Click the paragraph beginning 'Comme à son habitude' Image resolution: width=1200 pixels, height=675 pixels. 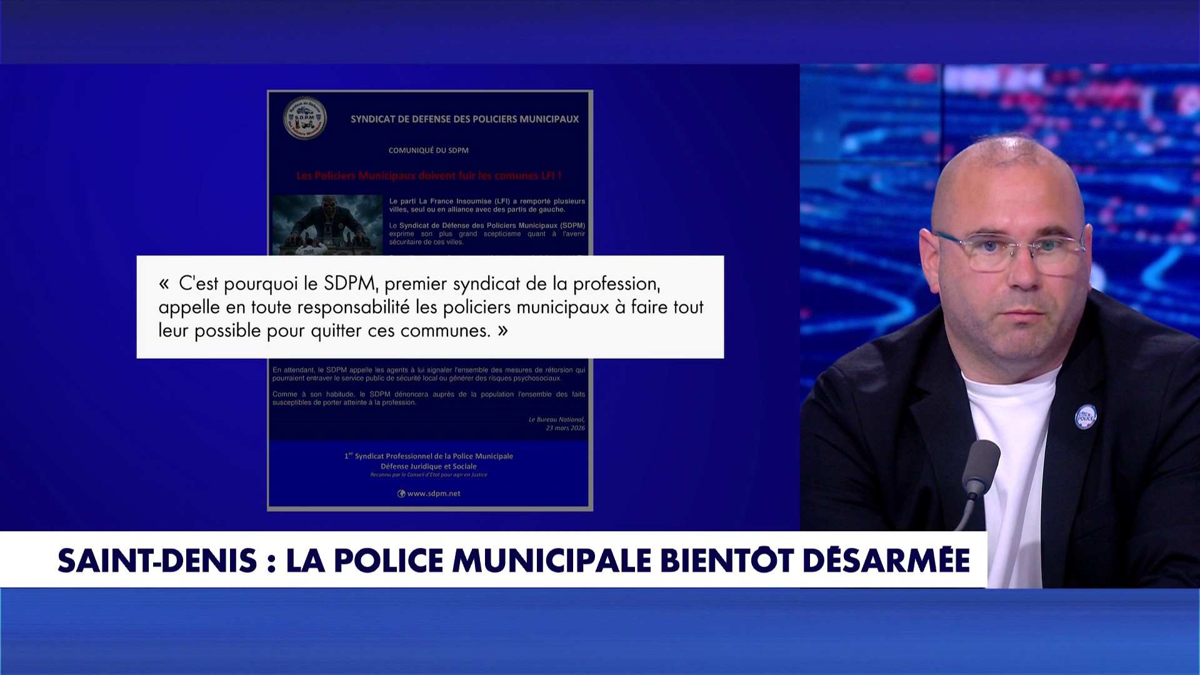(x=429, y=398)
